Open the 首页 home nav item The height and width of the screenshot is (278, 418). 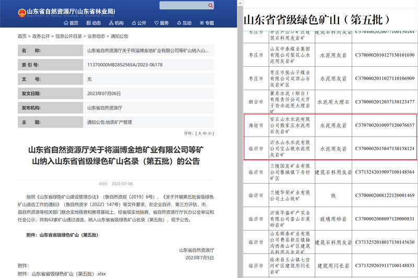pyautogui.click(x=71, y=23)
